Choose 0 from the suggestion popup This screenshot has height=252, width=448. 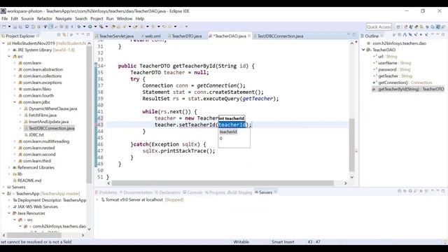[221, 139]
